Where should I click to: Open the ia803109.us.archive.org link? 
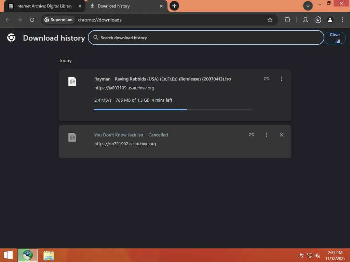124,88
